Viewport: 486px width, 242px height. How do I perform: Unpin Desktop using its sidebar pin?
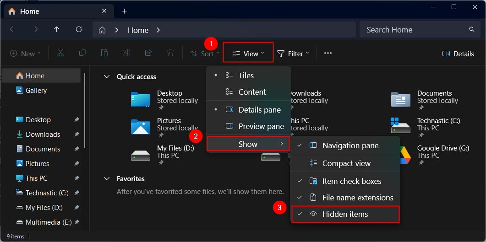click(x=77, y=120)
